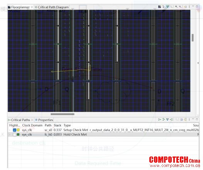This screenshot has width=203, height=170.
Task: Open the Properties tab
Action: tap(44, 120)
